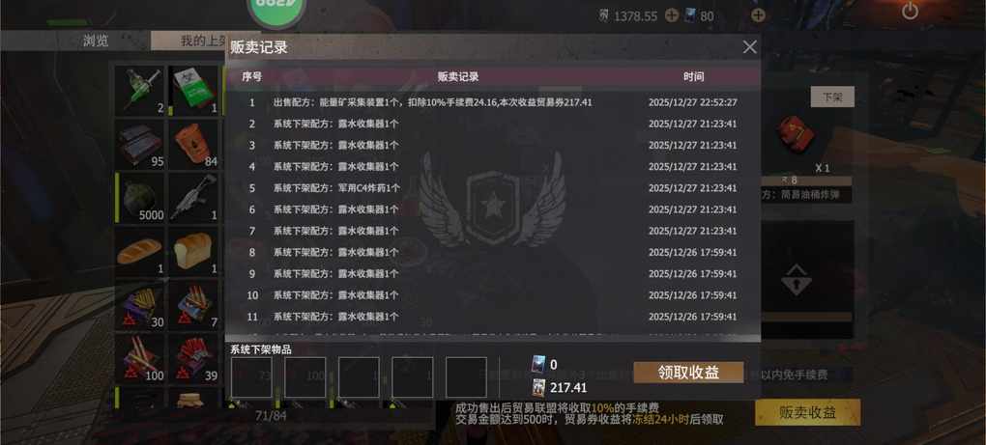The image size is (986, 445).
Task: Click the plus icon next to 80
Action: click(x=759, y=15)
